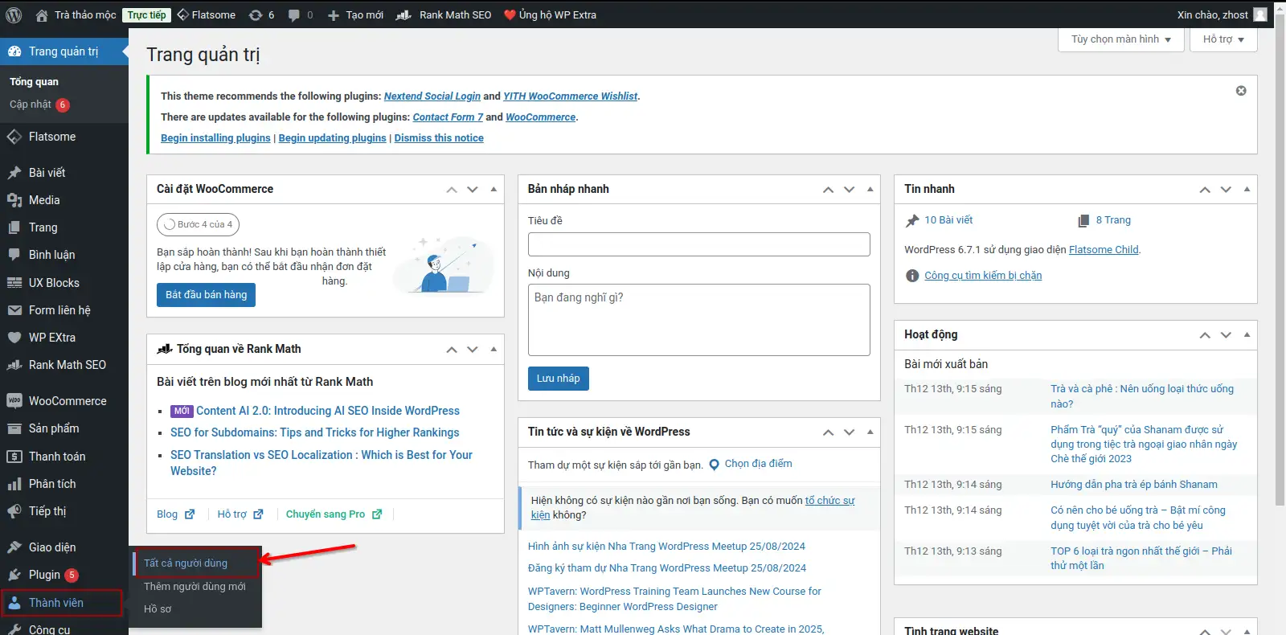Open UX Blocks in sidebar
Image resolution: width=1286 pixels, height=635 pixels.
64,283
